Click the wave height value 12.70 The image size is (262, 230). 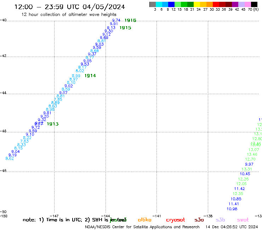coord(250,159)
